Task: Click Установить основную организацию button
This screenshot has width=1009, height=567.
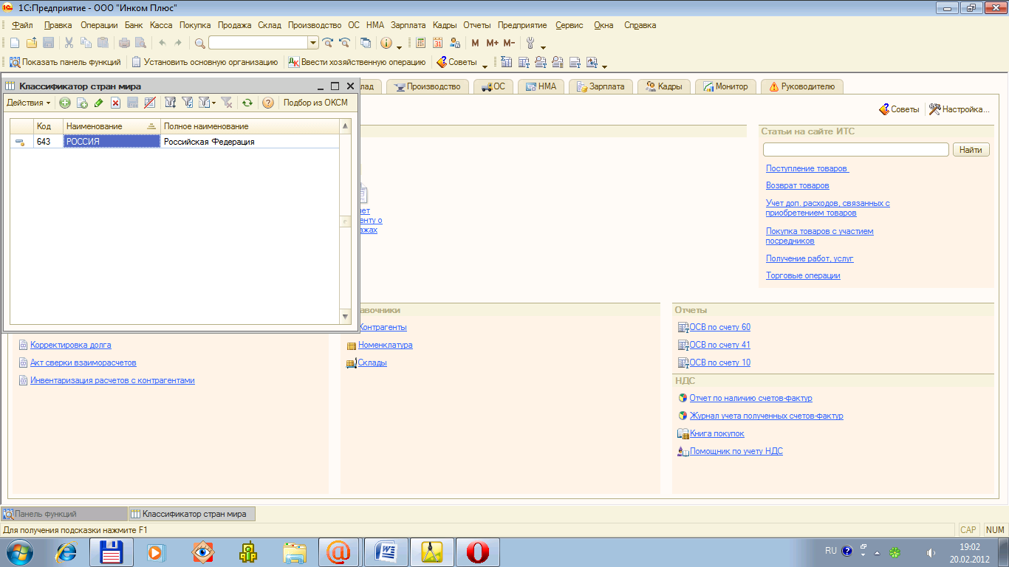Action: tap(205, 62)
